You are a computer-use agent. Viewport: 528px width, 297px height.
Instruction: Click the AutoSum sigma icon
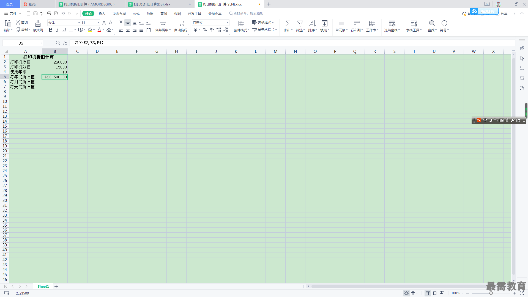(x=288, y=23)
